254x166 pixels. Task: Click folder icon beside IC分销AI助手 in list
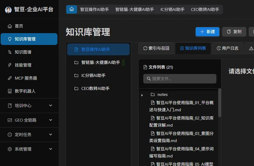[x=76, y=75]
